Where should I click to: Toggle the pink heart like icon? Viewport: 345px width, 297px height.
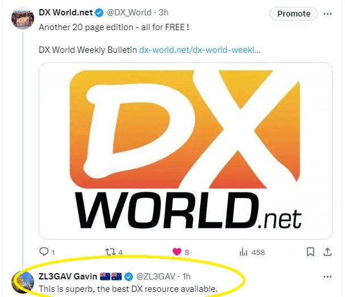[x=177, y=252]
